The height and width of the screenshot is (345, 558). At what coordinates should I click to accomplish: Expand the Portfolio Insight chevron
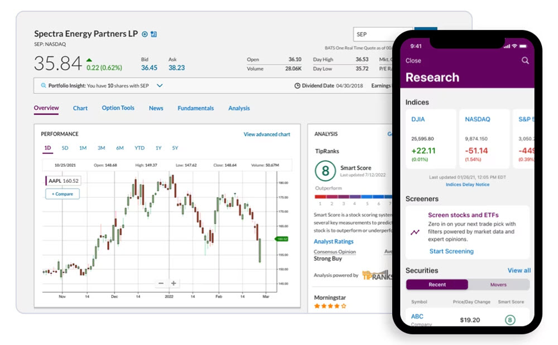click(160, 85)
